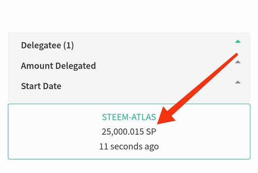
Task: Click the green Delegatee sort arrow
Action: [x=238, y=41]
